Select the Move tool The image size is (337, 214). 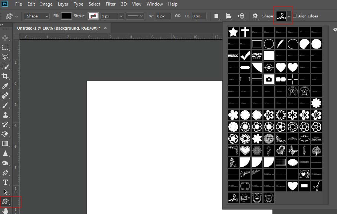point(5,38)
